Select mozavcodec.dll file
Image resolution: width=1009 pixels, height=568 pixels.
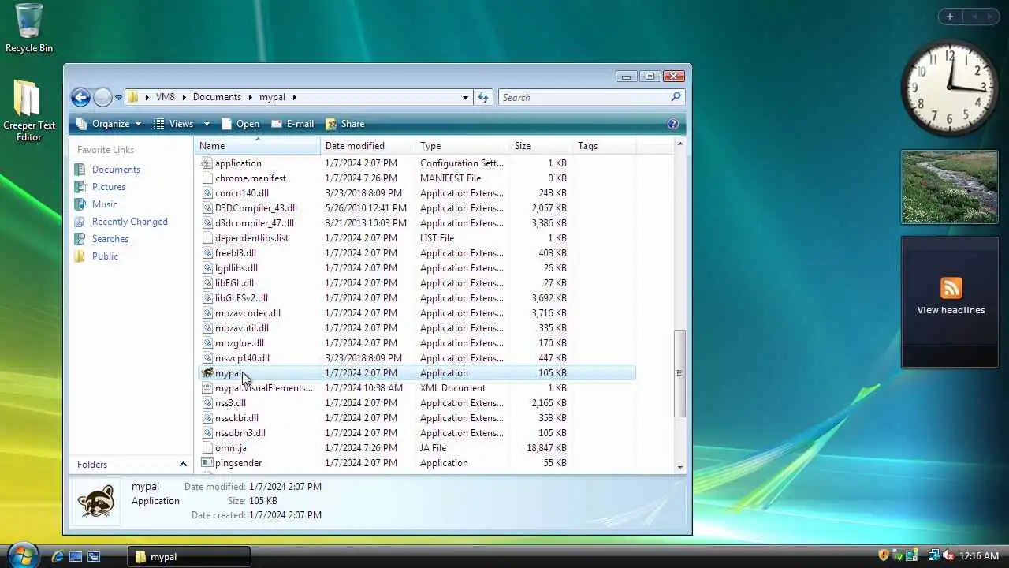248,313
